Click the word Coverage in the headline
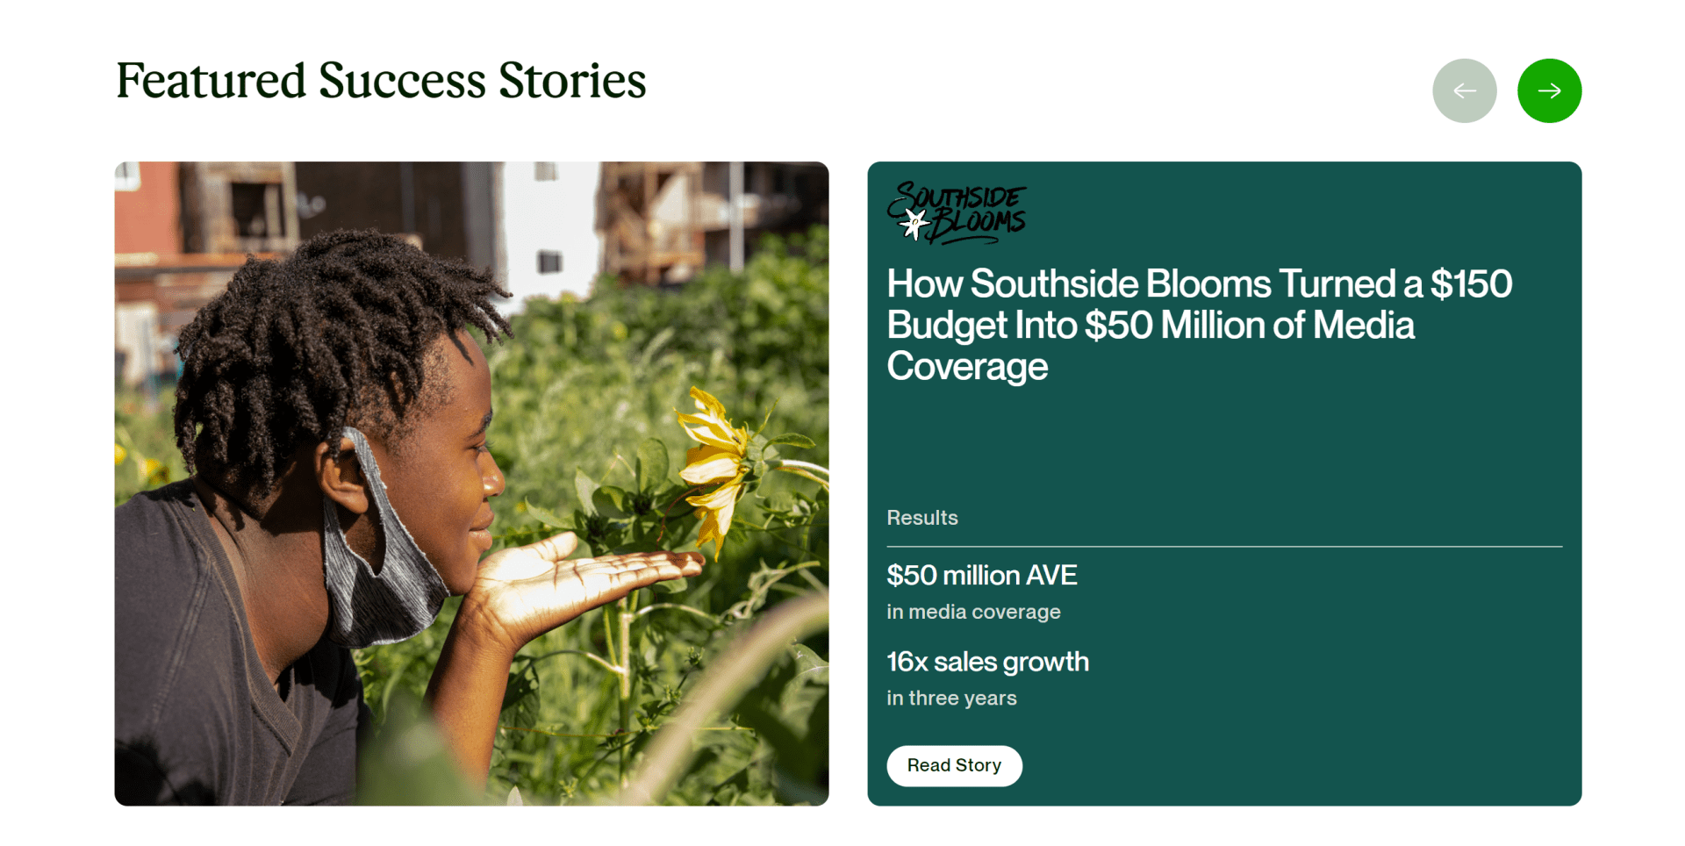This screenshot has height=846, width=1685. pos(967,367)
